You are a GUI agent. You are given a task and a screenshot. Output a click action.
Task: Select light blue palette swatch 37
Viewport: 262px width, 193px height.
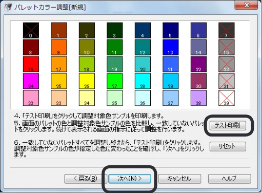[x=171, y=98]
